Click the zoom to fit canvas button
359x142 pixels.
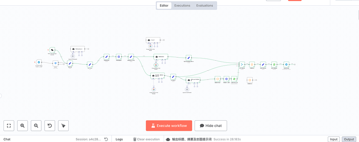tap(9, 125)
